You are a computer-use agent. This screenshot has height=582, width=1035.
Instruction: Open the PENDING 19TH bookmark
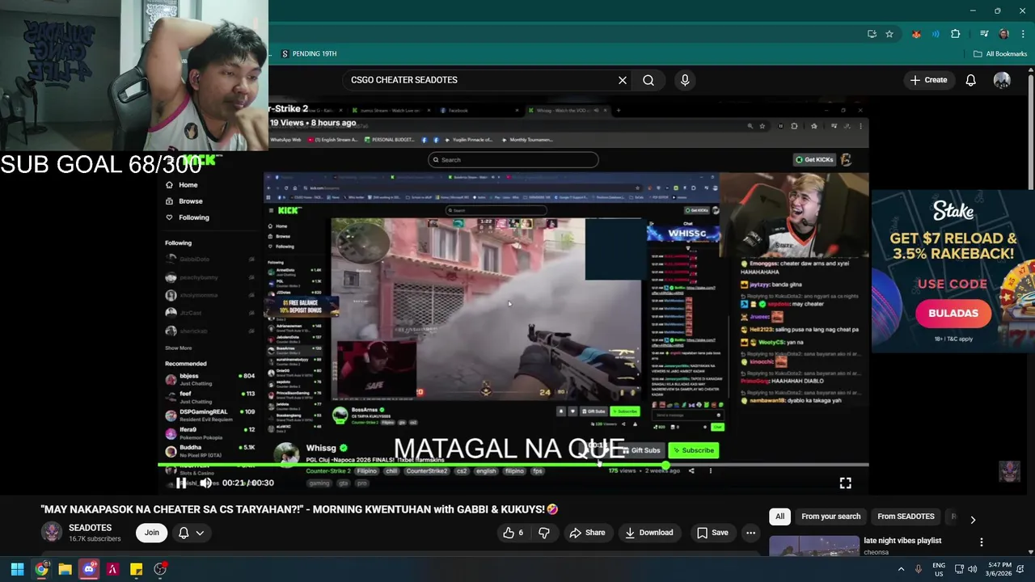309,54
